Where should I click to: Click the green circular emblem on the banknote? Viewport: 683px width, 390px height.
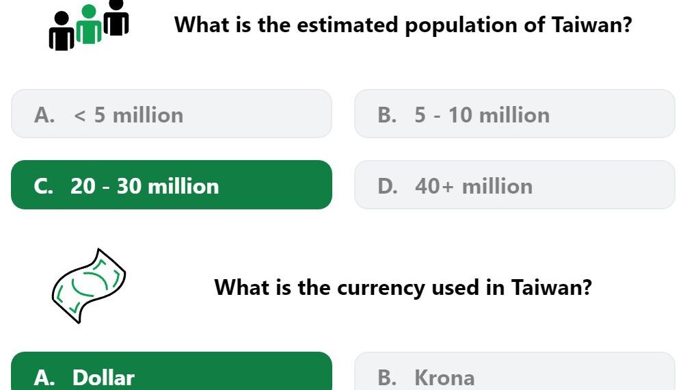tap(90, 283)
